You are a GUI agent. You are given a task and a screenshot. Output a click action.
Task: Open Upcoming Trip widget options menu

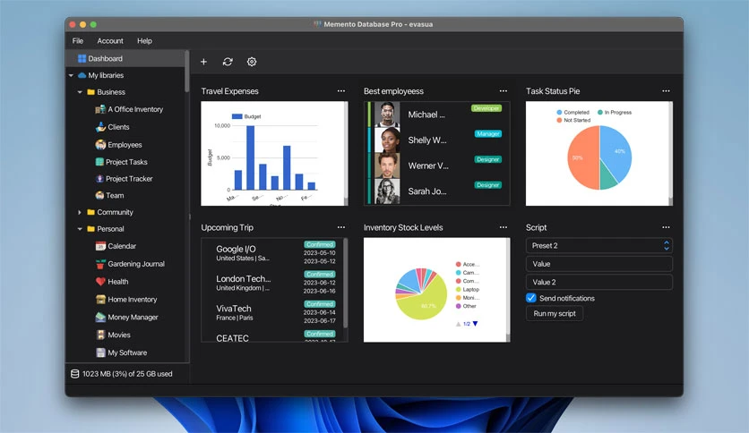341,227
